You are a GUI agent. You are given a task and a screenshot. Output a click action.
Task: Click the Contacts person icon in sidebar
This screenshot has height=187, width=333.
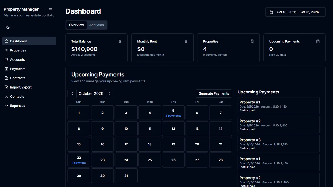point(7,96)
